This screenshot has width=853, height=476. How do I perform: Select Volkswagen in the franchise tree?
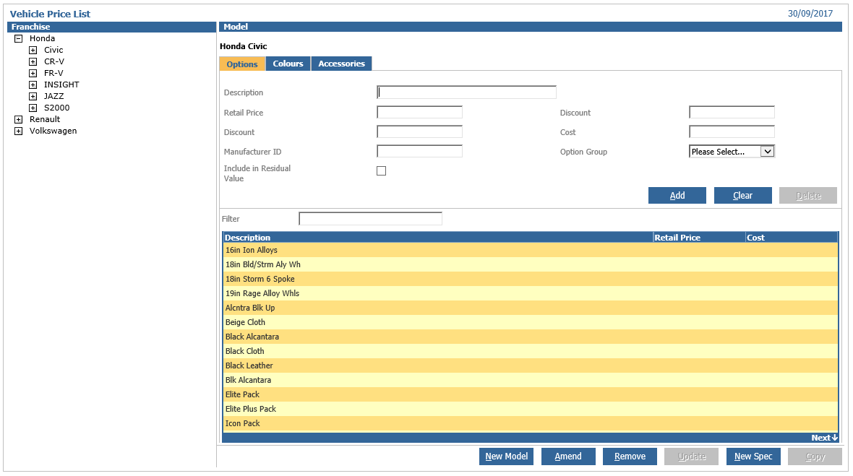pyautogui.click(x=53, y=131)
